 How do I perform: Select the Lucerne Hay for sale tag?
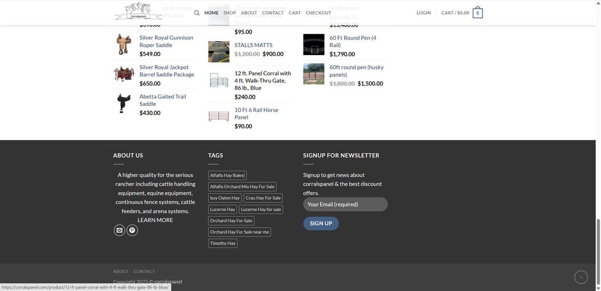pyautogui.click(x=261, y=209)
